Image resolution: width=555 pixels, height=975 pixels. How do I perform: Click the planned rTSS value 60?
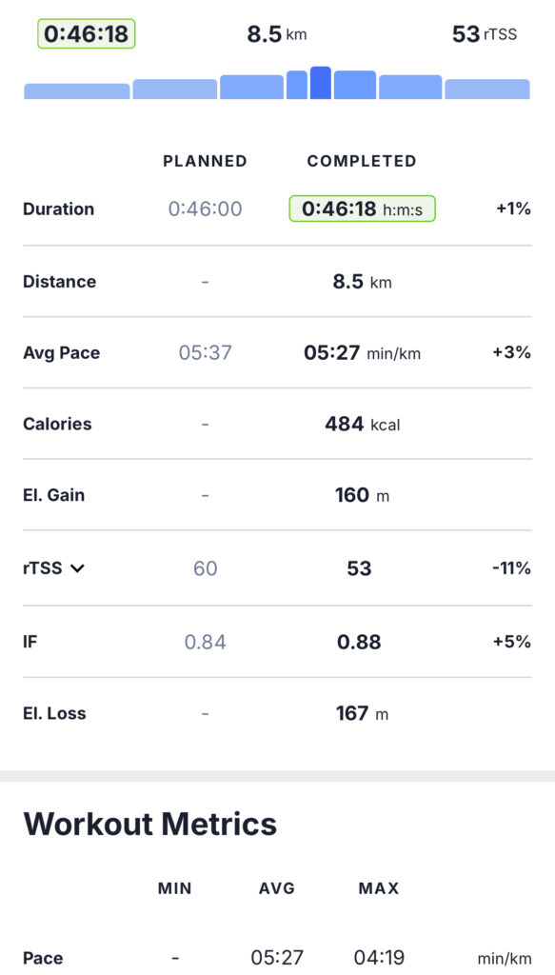click(205, 568)
